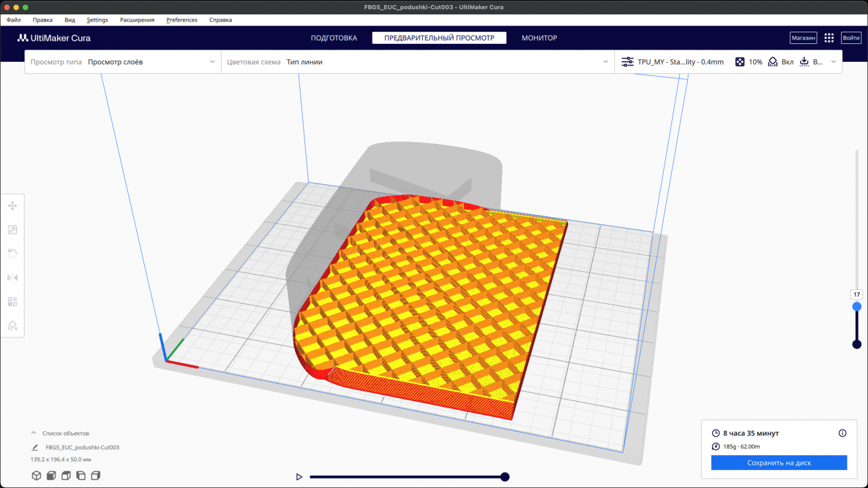This screenshot has height=488, width=868.
Task: Switch to 3D view camera icon
Action: 36,475
